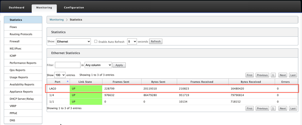Open VRRP in the sidebar
The width and height of the screenshot is (302, 125).
(23, 106)
